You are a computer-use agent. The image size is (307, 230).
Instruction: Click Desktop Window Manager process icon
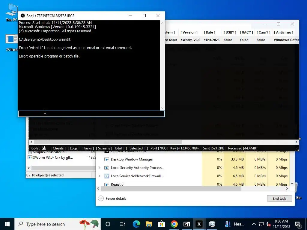tap(106, 159)
